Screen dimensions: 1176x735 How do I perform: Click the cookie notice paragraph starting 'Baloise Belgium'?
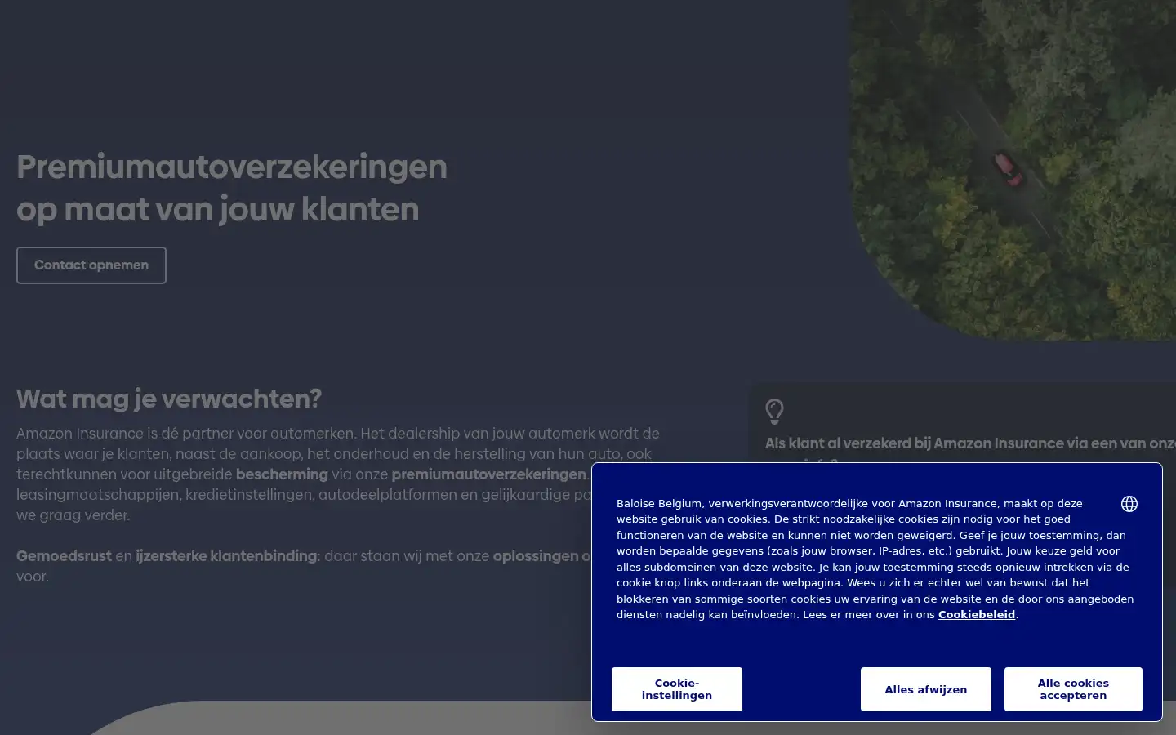click(x=875, y=559)
